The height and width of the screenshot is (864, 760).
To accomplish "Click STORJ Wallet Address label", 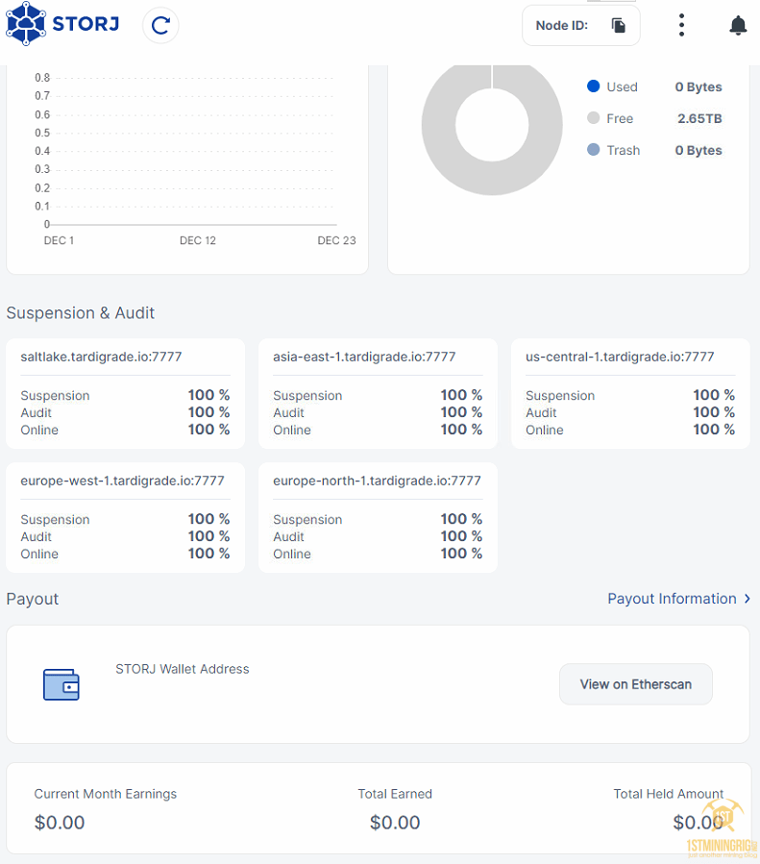I will coord(183,669).
